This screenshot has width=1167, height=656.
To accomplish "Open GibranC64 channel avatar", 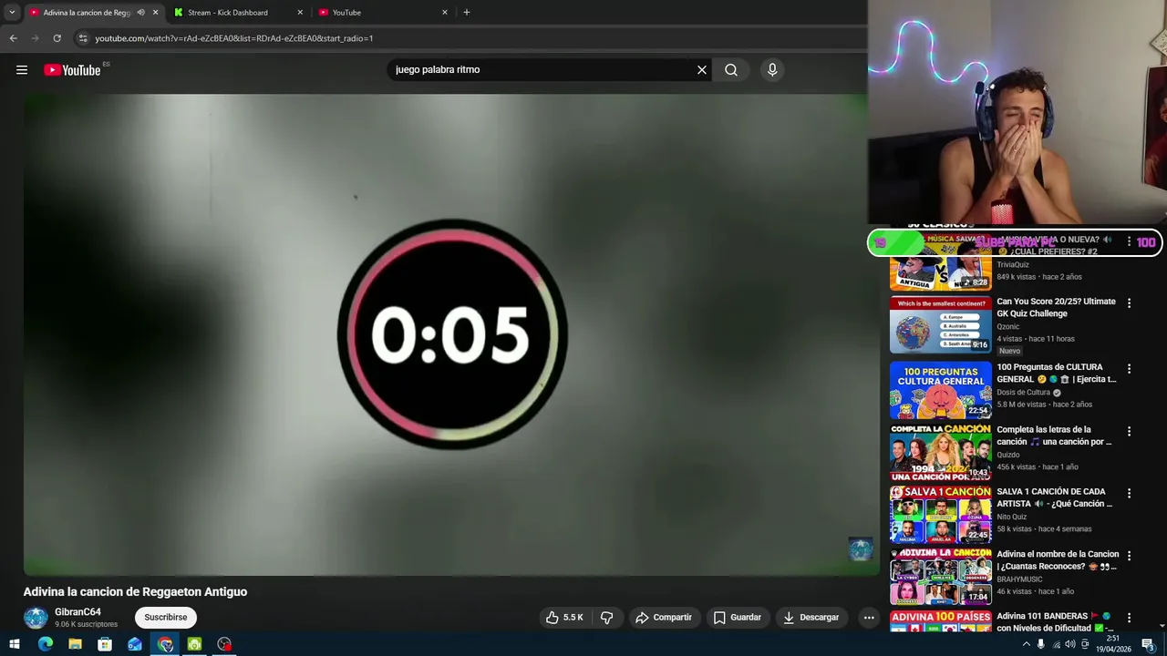I will pyautogui.click(x=36, y=618).
